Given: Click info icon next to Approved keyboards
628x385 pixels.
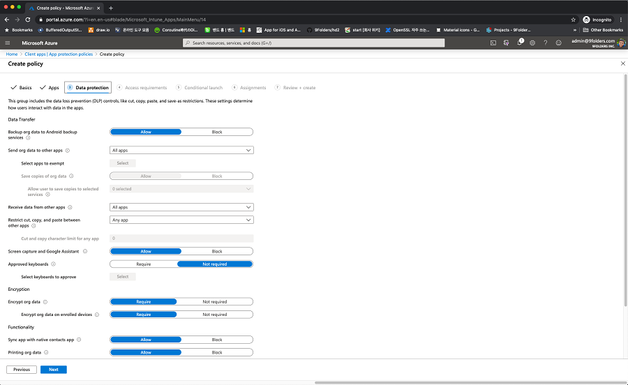Looking at the screenshot, I should 53,264.
